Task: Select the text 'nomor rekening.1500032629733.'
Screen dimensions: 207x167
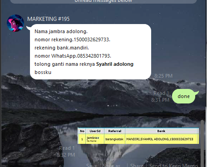Action: (72, 39)
